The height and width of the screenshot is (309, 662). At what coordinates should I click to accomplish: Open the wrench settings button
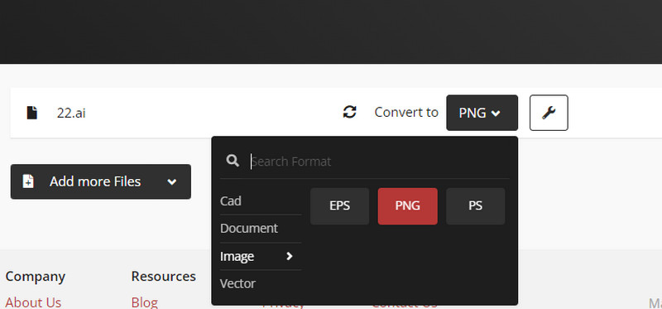point(549,113)
